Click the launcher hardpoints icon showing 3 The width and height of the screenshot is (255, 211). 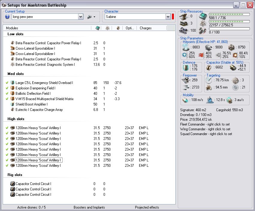click(184, 23)
